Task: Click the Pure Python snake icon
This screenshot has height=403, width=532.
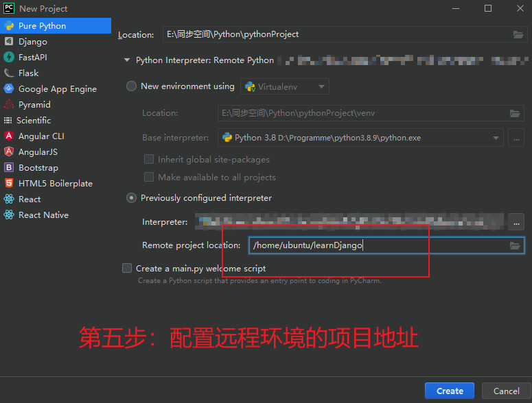Action: [x=9, y=26]
